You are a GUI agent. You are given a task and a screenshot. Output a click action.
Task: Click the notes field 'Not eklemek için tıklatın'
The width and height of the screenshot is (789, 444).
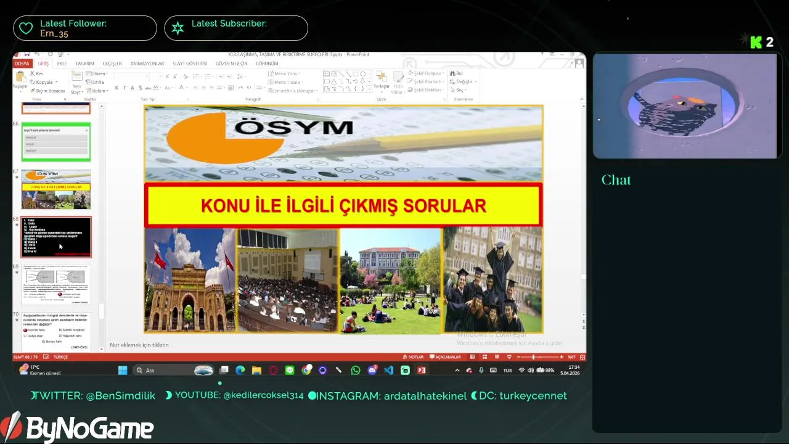[x=139, y=345]
